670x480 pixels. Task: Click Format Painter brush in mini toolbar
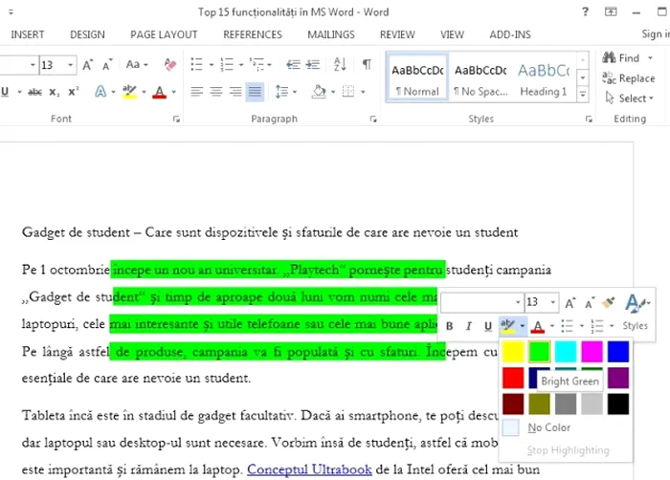pos(608,302)
